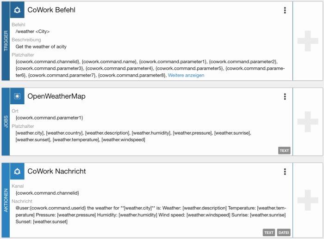
Task: Select the AKTIONEN side tab
Action: point(6,200)
